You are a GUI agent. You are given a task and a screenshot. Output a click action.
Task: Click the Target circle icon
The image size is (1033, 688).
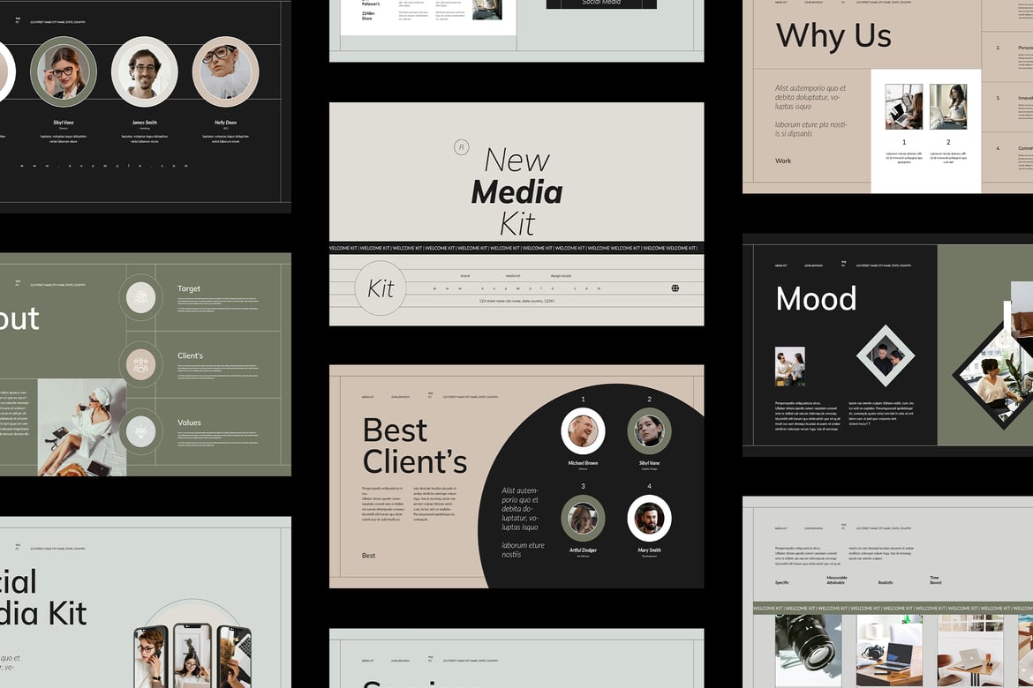coord(140,297)
